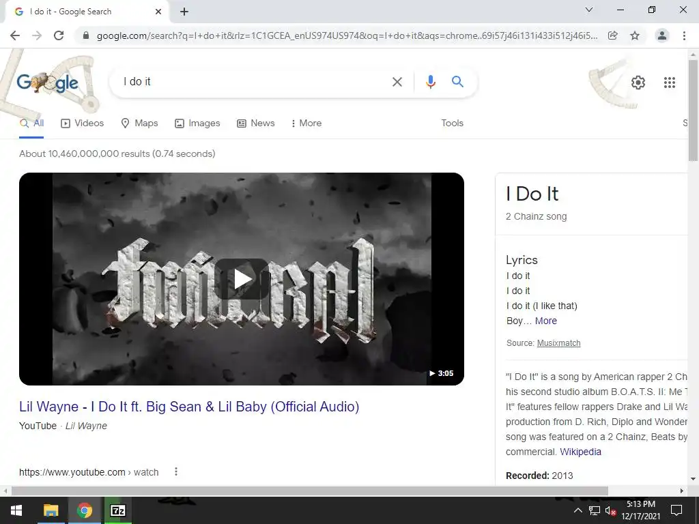Go back to the previous page

tap(15, 35)
